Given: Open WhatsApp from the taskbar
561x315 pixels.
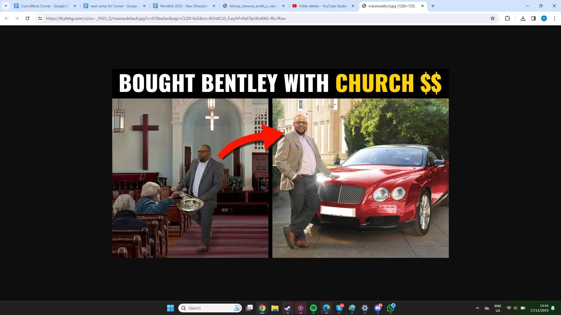Looking at the screenshot, I should 391,308.
